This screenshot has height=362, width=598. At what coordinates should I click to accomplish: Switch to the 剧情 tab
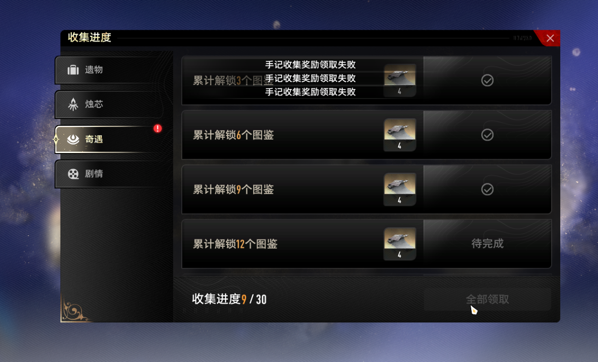113,174
